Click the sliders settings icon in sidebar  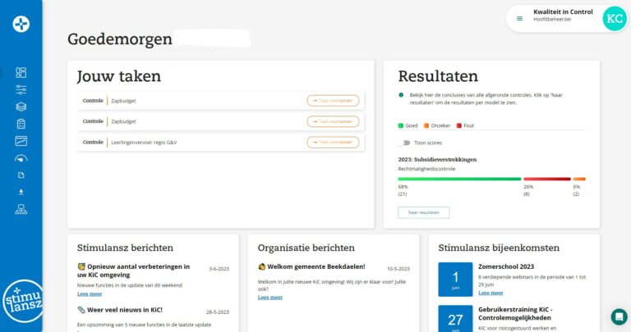pyautogui.click(x=21, y=89)
